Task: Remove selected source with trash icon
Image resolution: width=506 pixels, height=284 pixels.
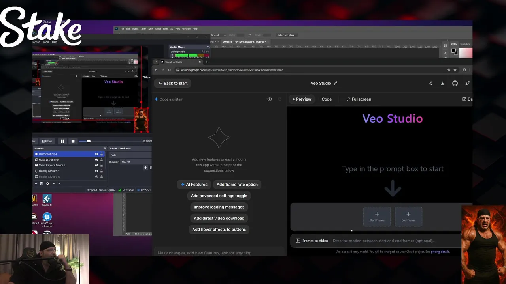Action: tap(41, 183)
